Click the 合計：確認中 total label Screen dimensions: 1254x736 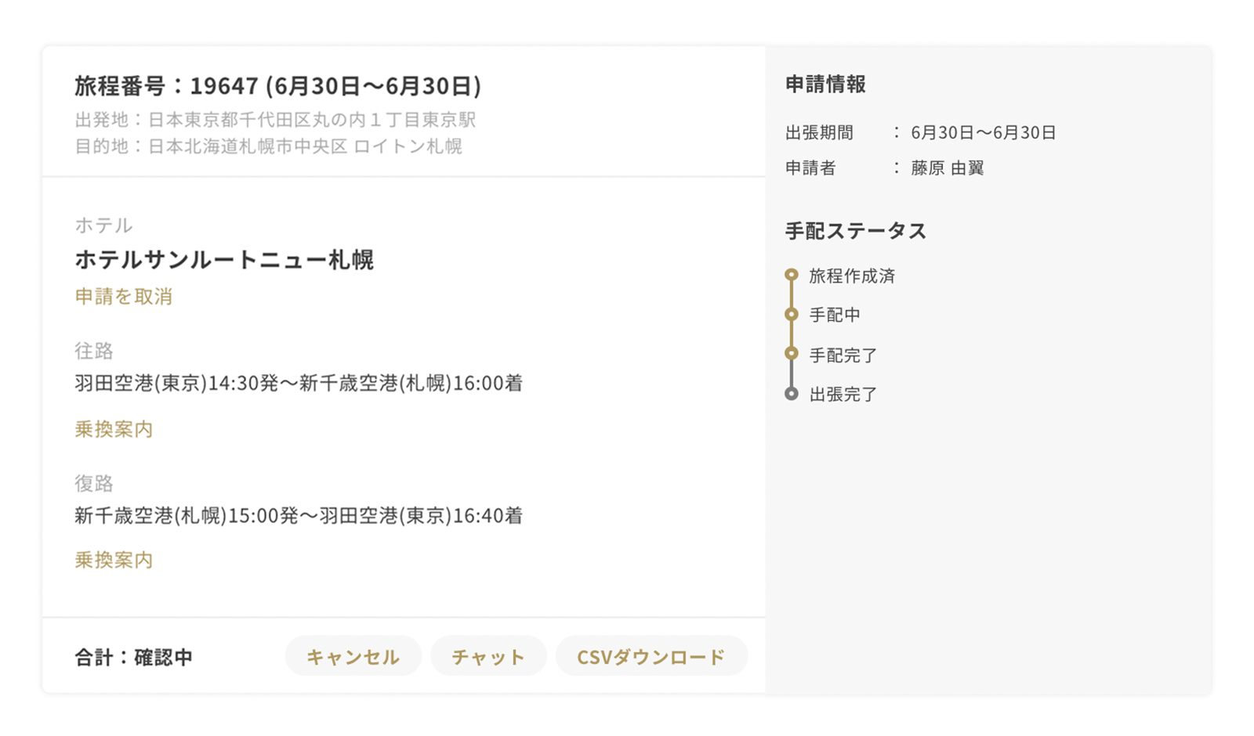(x=133, y=657)
